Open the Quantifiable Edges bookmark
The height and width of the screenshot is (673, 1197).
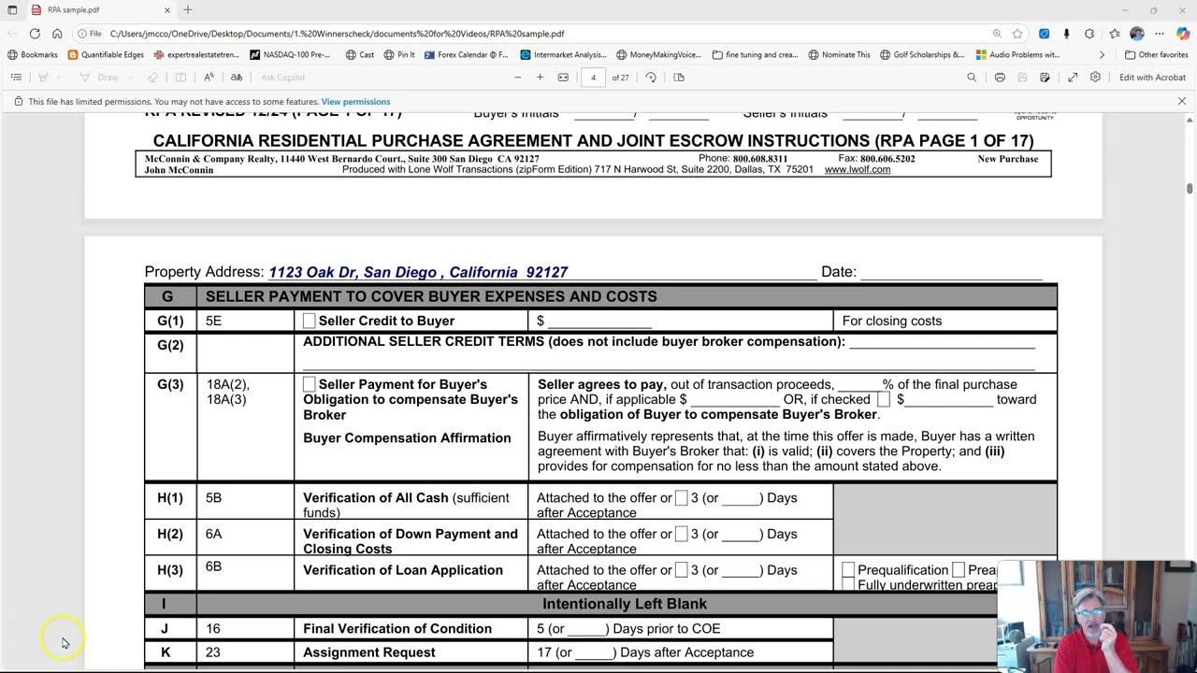106,55
